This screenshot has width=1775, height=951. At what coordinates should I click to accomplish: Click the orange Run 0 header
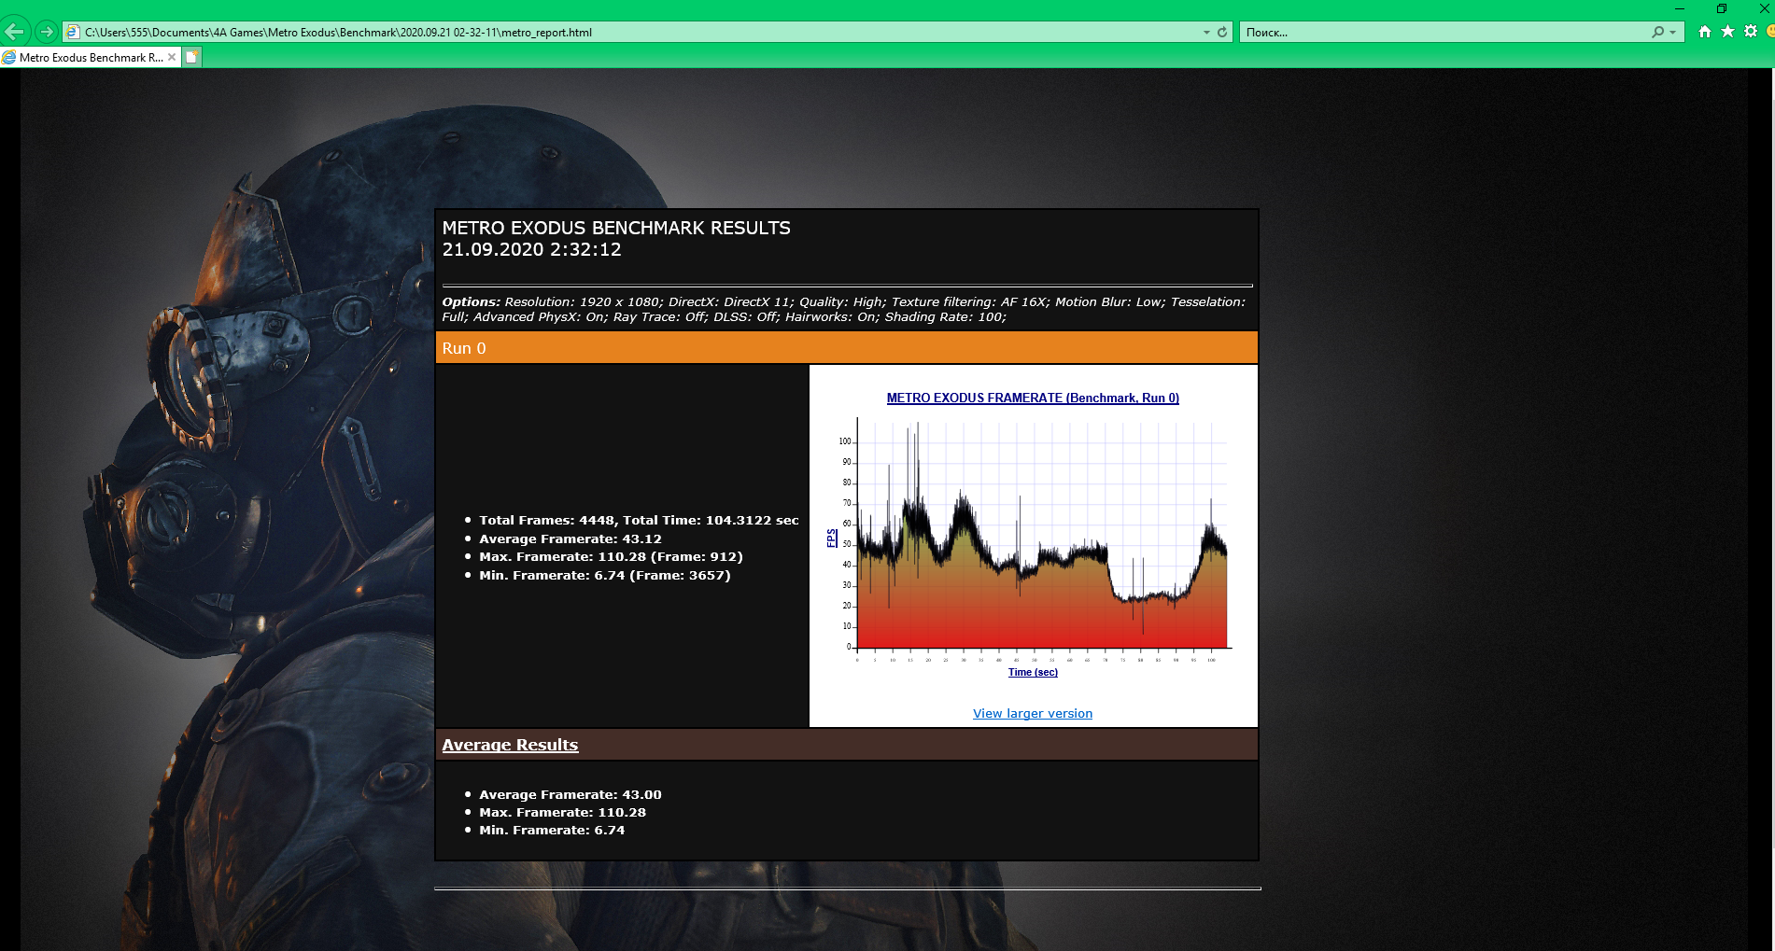pos(846,348)
